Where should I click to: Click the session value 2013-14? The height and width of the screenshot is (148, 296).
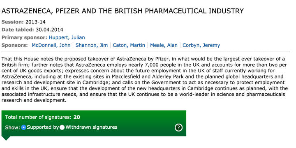[35, 22]
